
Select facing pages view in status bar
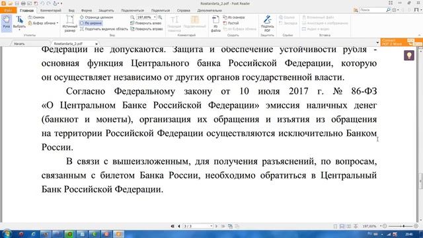coord(349,226)
